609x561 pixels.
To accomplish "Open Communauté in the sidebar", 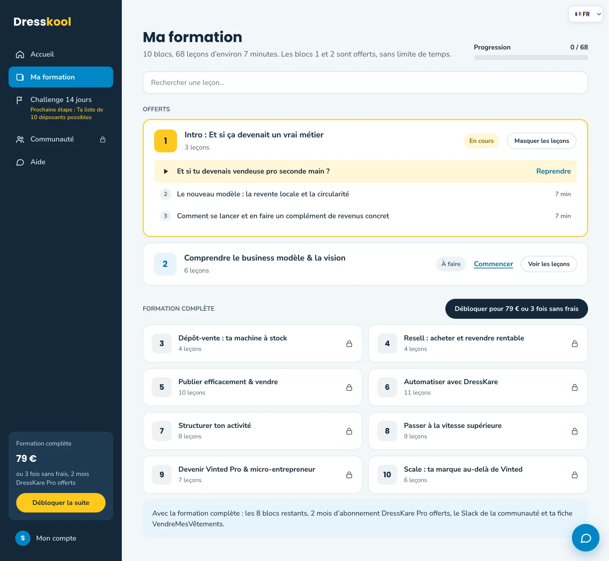I will click(x=61, y=140).
